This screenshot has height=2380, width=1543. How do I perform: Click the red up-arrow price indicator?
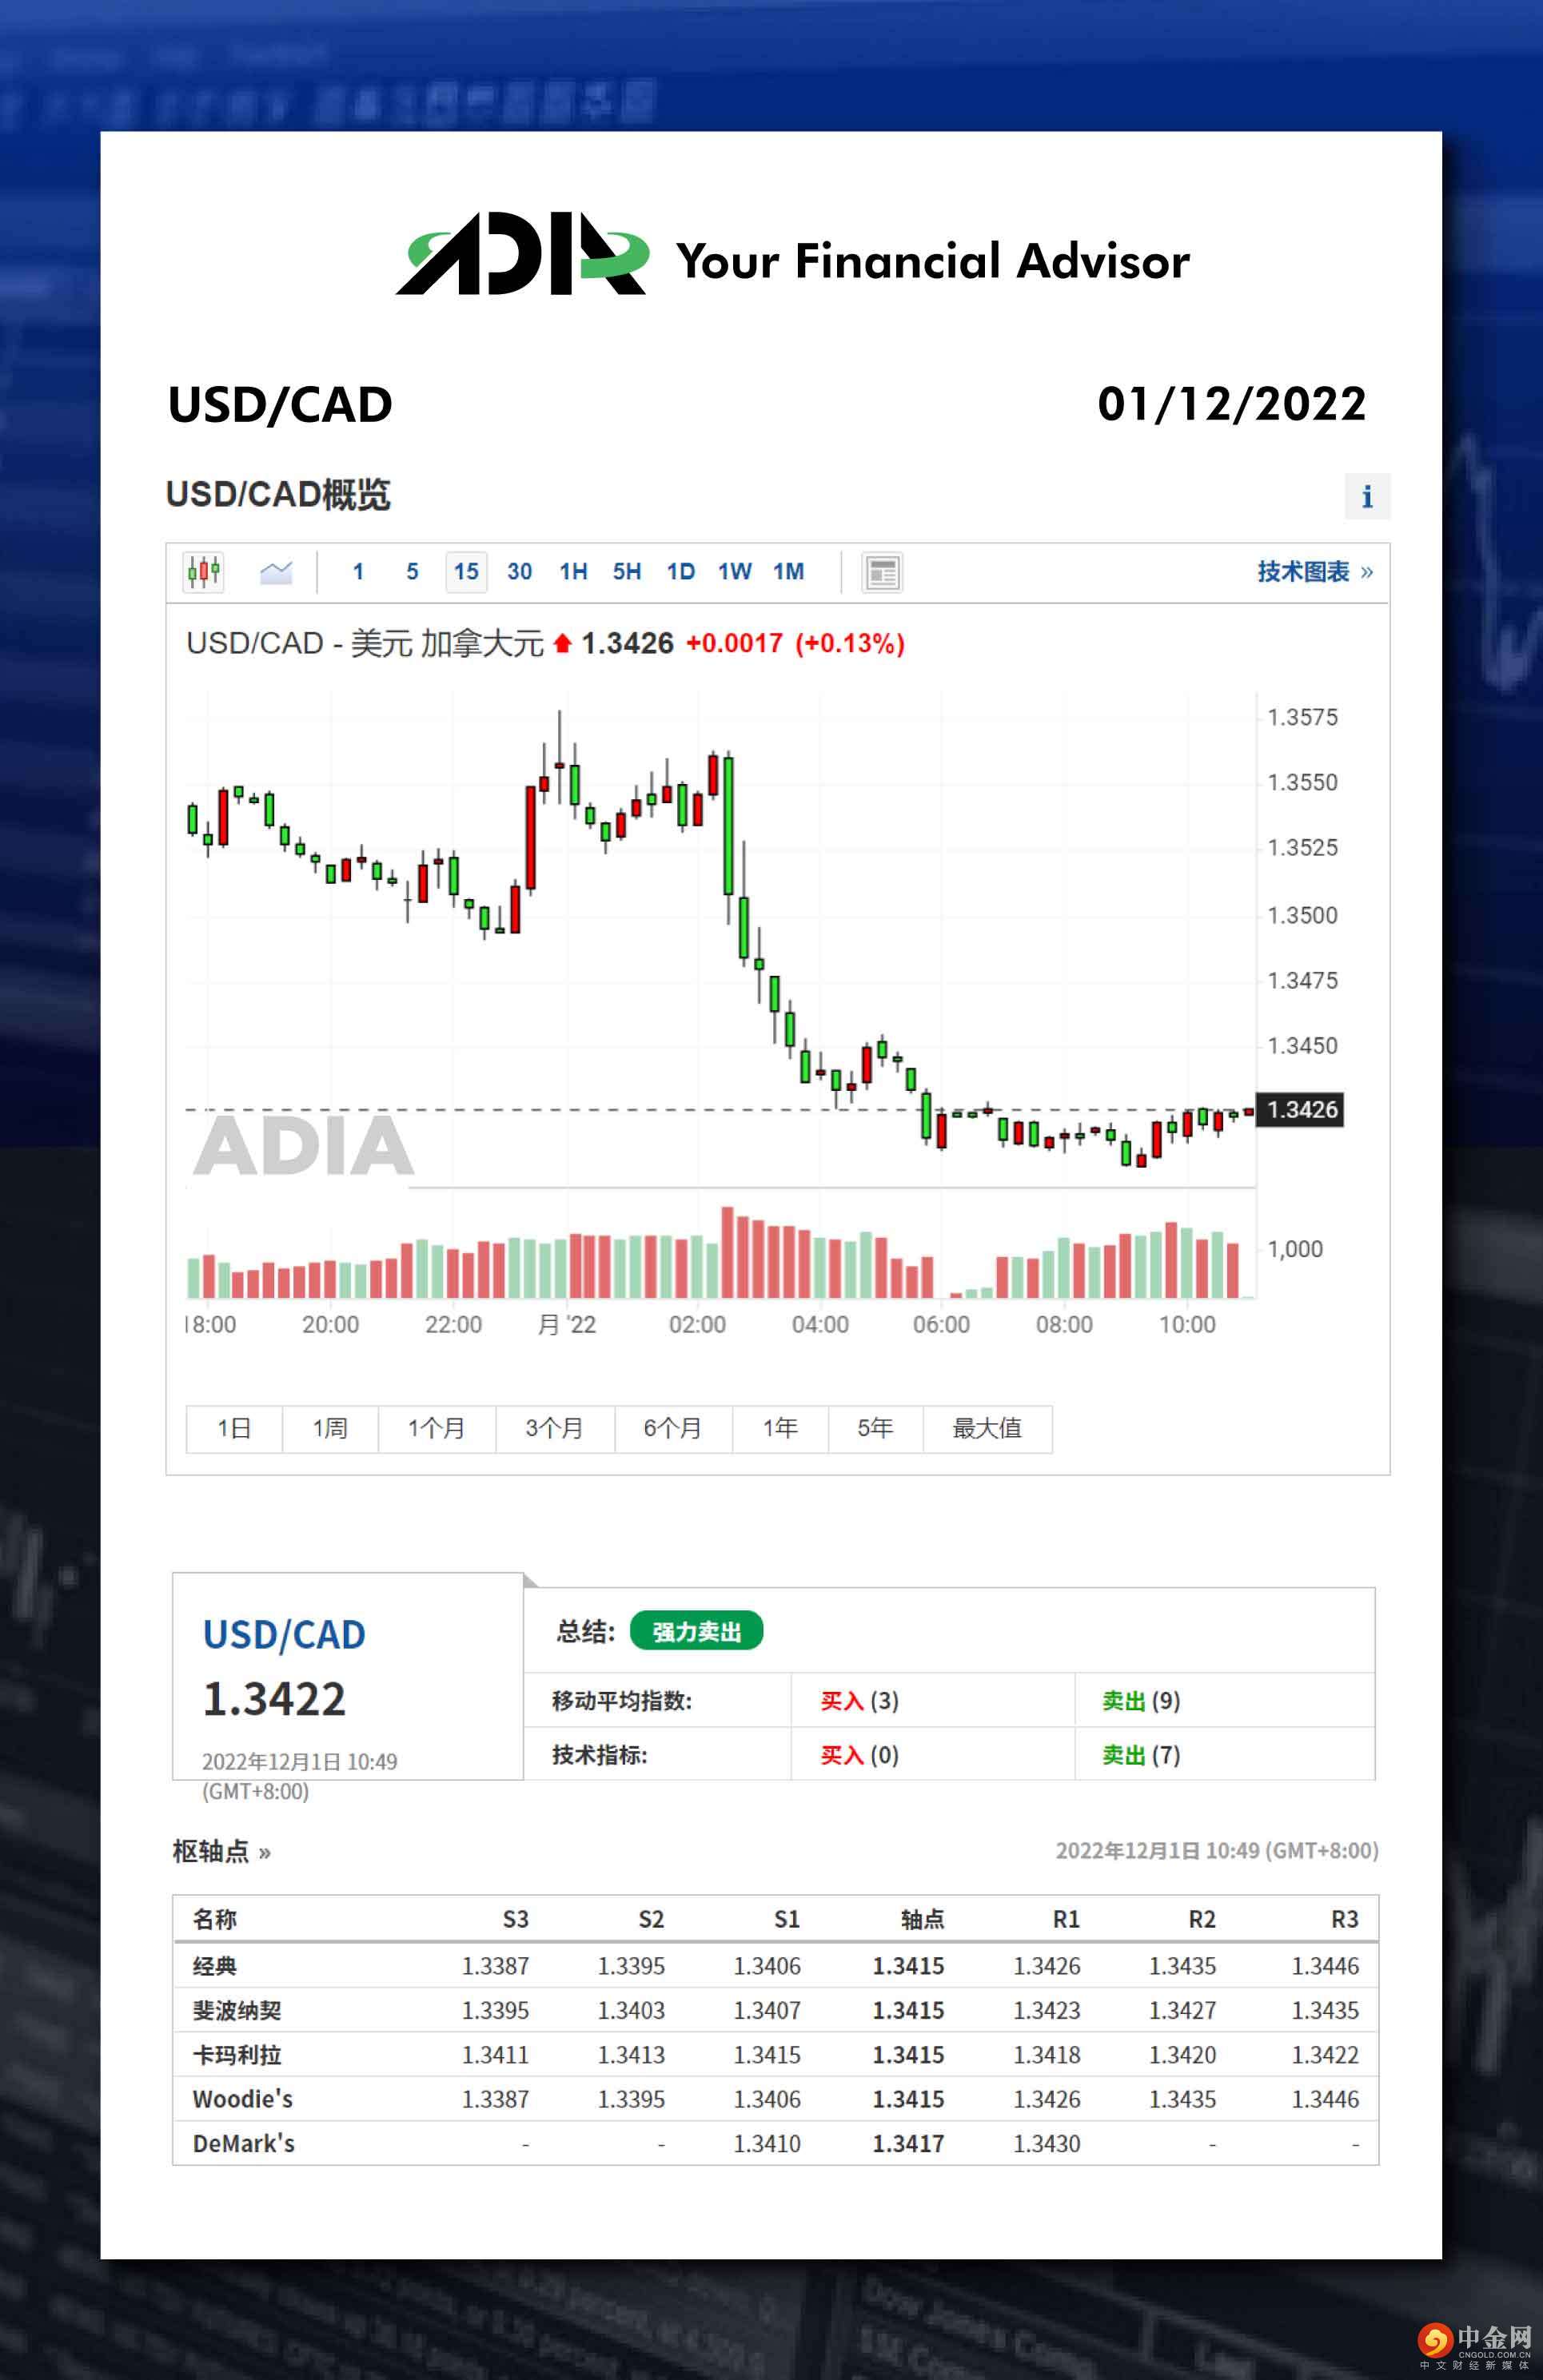[x=561, y=643]
